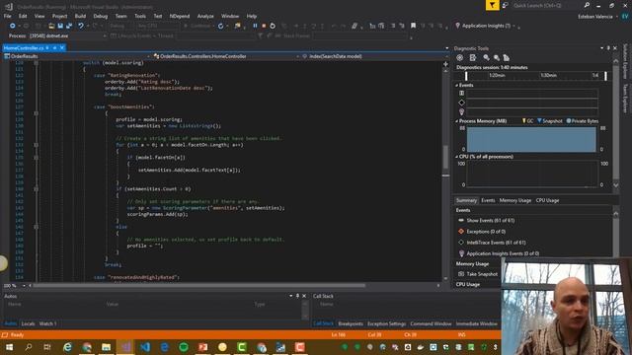Switch to the Diagnostic Tools Events tab
This screenshot has height=355, width=632.
488,200
